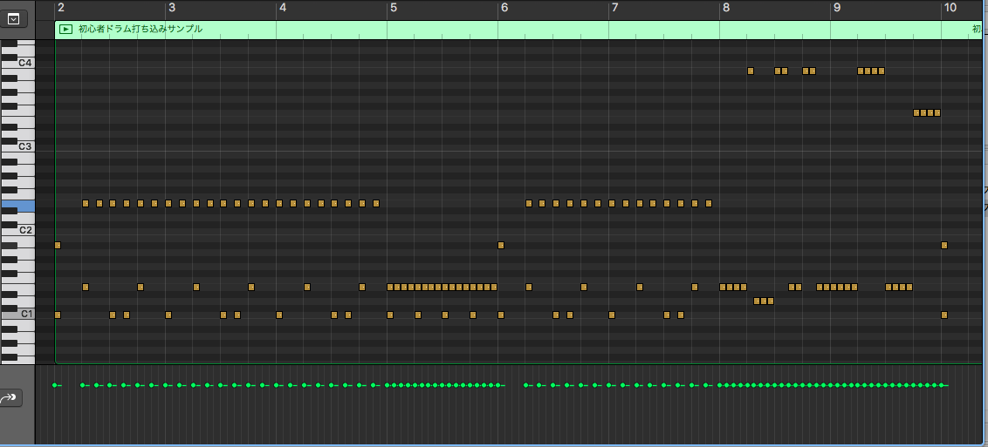This screenshot has width=988, height=447.
Task: Select the first note of the three-note group after bar 8
Action: [757, 301]
